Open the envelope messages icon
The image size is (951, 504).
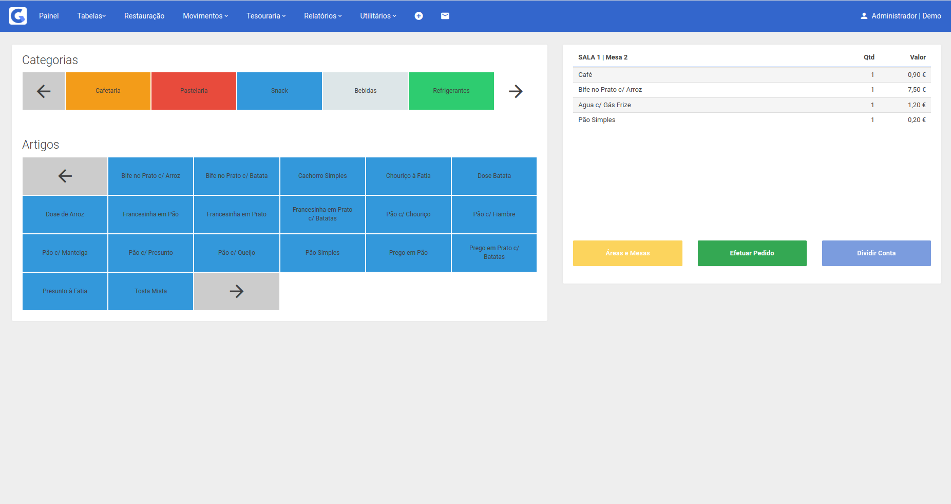[445, 16]
